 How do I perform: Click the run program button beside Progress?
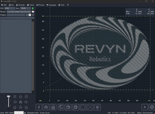click(x=33, y=15)
